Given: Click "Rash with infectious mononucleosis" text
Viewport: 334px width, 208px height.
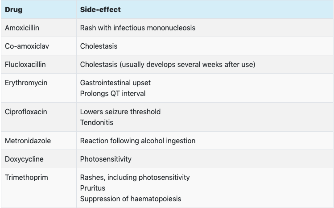Looking at the screenshot, I should click(138, 28).
